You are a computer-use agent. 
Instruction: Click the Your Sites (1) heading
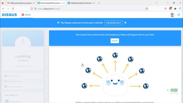[x=11, y=95]
